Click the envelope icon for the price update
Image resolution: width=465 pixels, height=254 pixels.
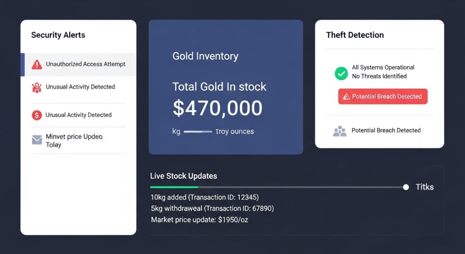pos(37,140)
